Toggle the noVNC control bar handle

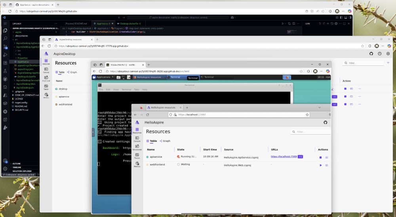point(93,132)
